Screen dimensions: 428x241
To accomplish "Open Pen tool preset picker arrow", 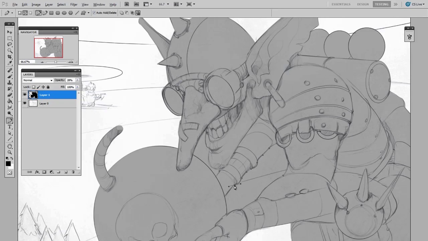I will tap(12, 13).
